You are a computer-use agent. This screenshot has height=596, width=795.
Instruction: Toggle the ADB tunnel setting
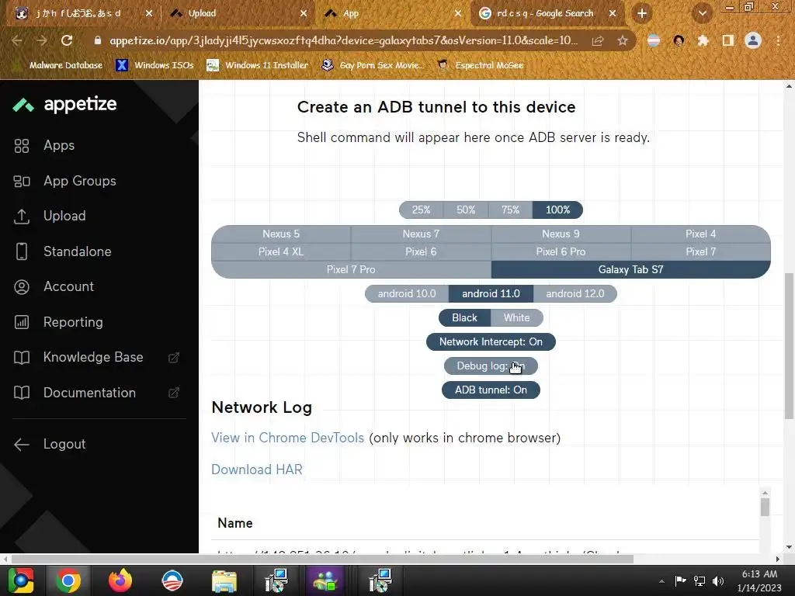[491, 390]
